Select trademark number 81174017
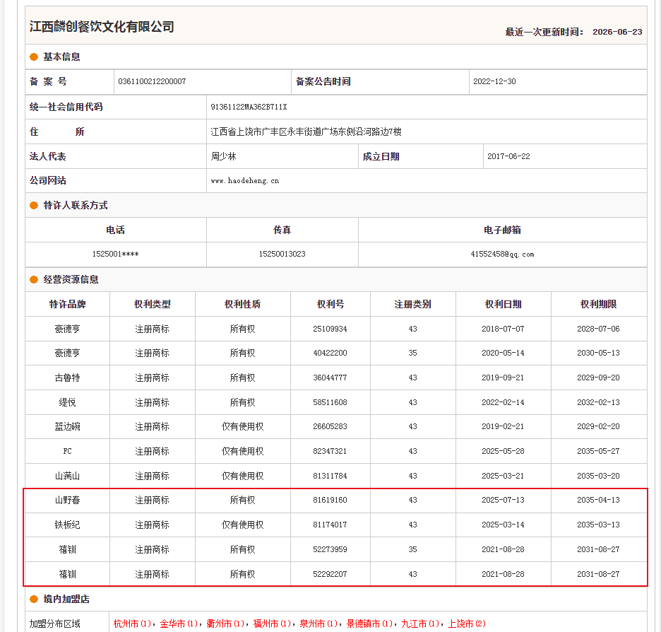This screenshot has width=661, height=632. click(x=330, y=525)
